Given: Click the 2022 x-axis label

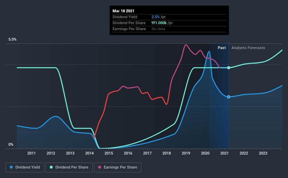Looking at the screenshot, I should click(x=244, y=153).
